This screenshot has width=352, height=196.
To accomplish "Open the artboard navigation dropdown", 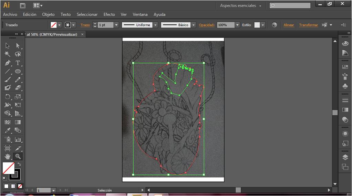I will pos(53,190).
